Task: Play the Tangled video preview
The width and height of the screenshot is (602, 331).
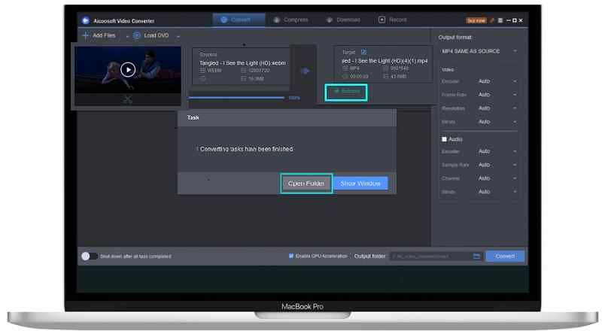Action: [x=128, y=69]
